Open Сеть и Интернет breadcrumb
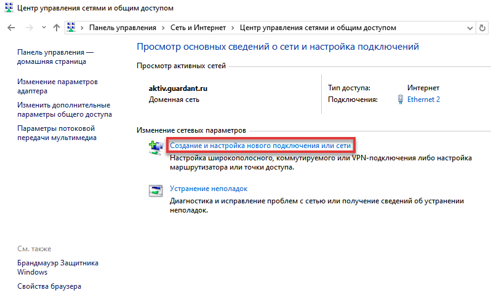Image resolution: width=491 pixels, height=301 pixels. point(198,28)
